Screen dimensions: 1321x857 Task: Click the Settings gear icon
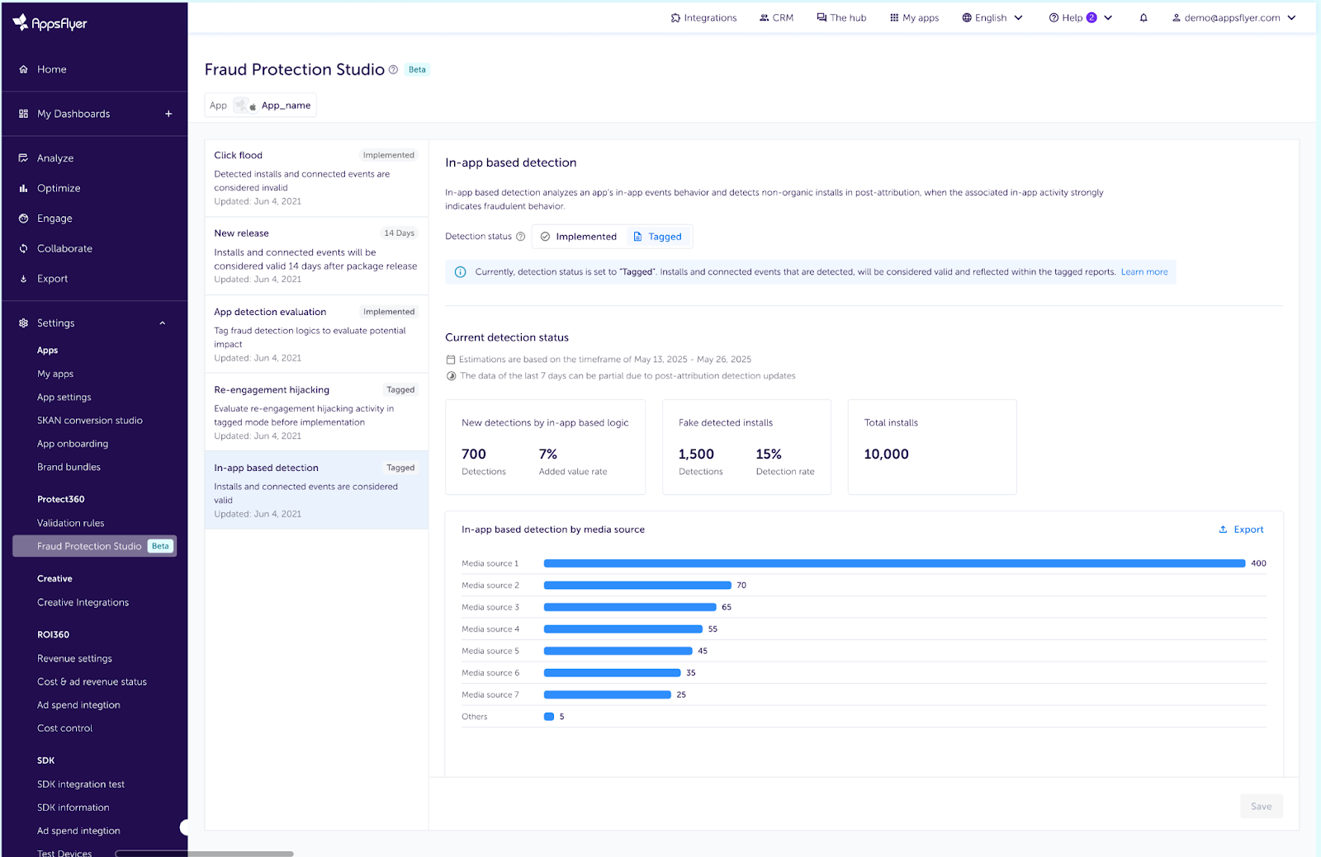pos(23,323)
